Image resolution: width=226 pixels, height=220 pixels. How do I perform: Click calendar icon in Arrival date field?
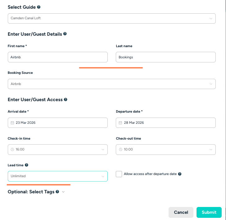point(12,123)
